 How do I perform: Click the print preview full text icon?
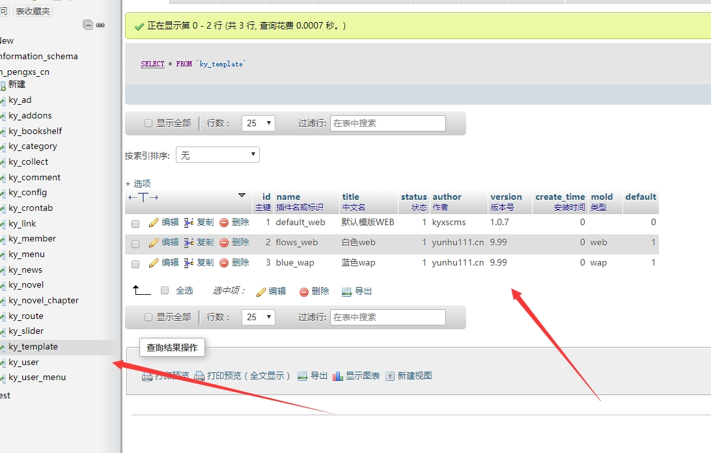(200, 376)
